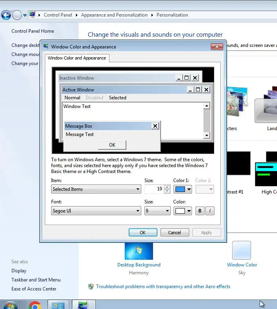
Task: Select the Window Color and Appearance tab
Action: 77,58
